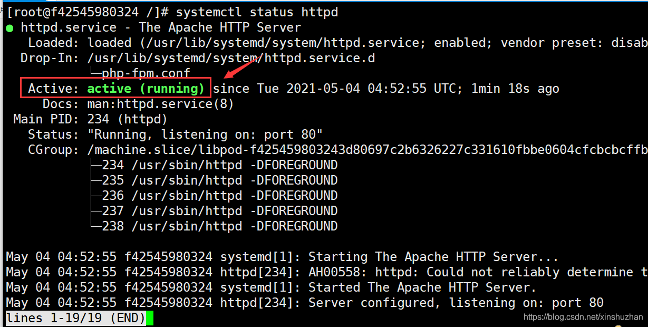The image size is (648, 327).
Task: Click the CGroup '/machine.slice/libpod-' path
Action: click(367, 150)
